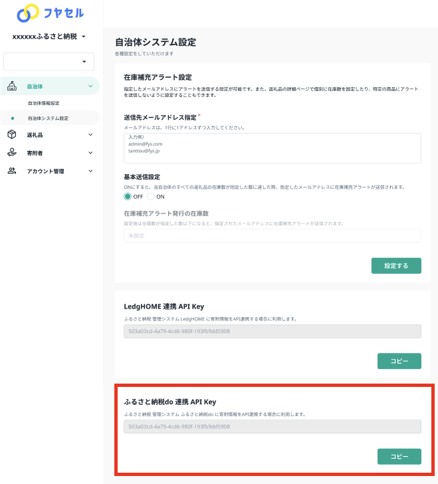The image size is (438, 484).
Task: Expand the 返礼品 menu chevron
Action: [90, 135]
